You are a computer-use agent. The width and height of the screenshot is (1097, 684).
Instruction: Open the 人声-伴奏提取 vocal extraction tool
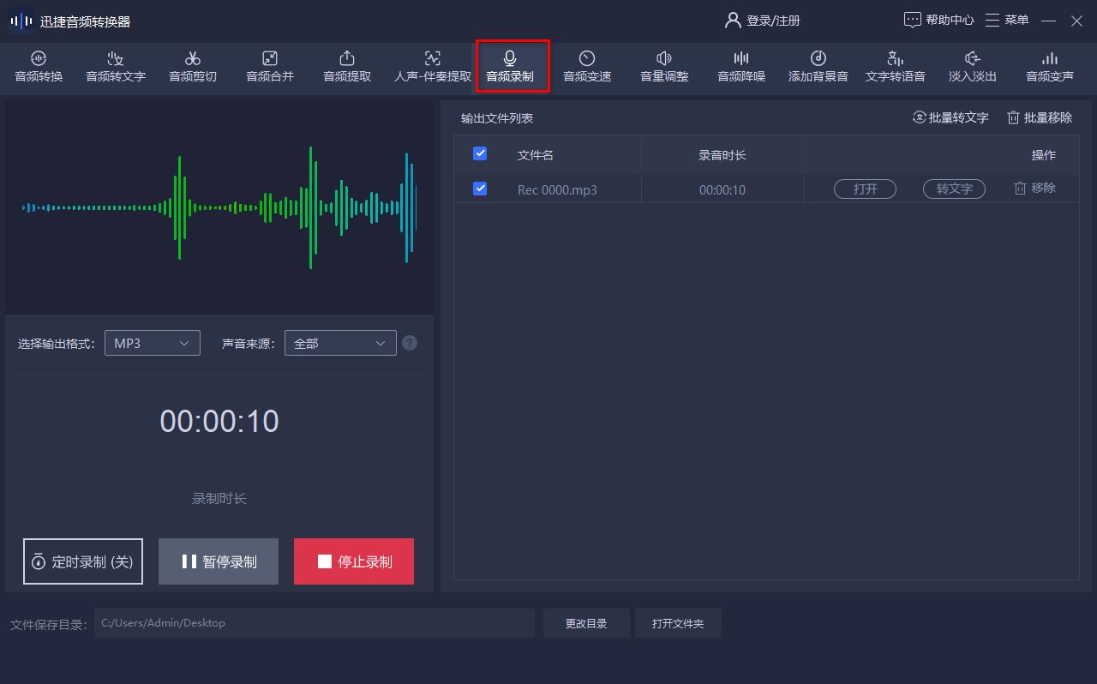431,67
